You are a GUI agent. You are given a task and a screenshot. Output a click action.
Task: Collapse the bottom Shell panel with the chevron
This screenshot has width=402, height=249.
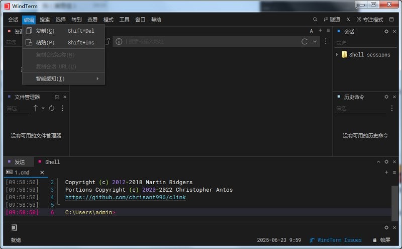click(378, 162)
